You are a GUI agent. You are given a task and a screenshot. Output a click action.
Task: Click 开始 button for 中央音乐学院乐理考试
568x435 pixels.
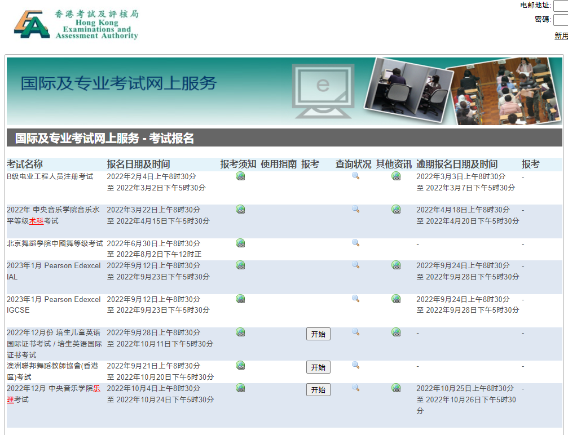[x=318, y=389]
